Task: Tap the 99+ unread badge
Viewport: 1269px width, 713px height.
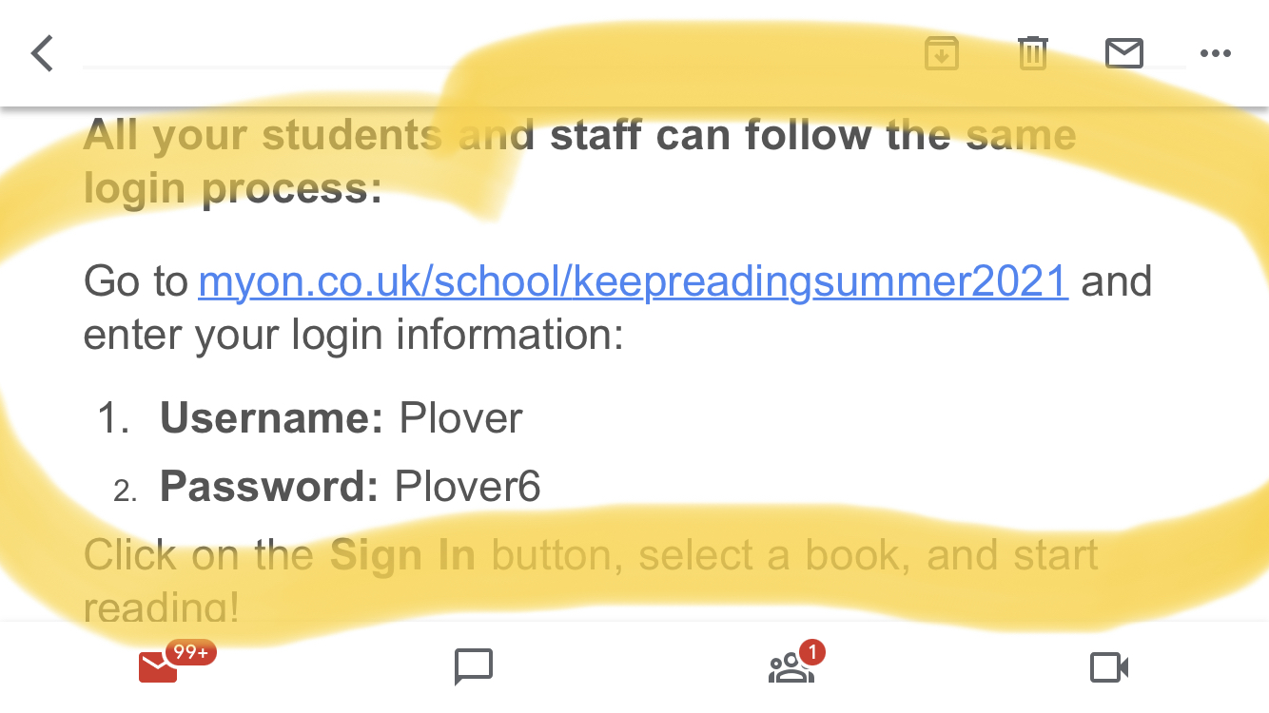Action: [190, 652]
